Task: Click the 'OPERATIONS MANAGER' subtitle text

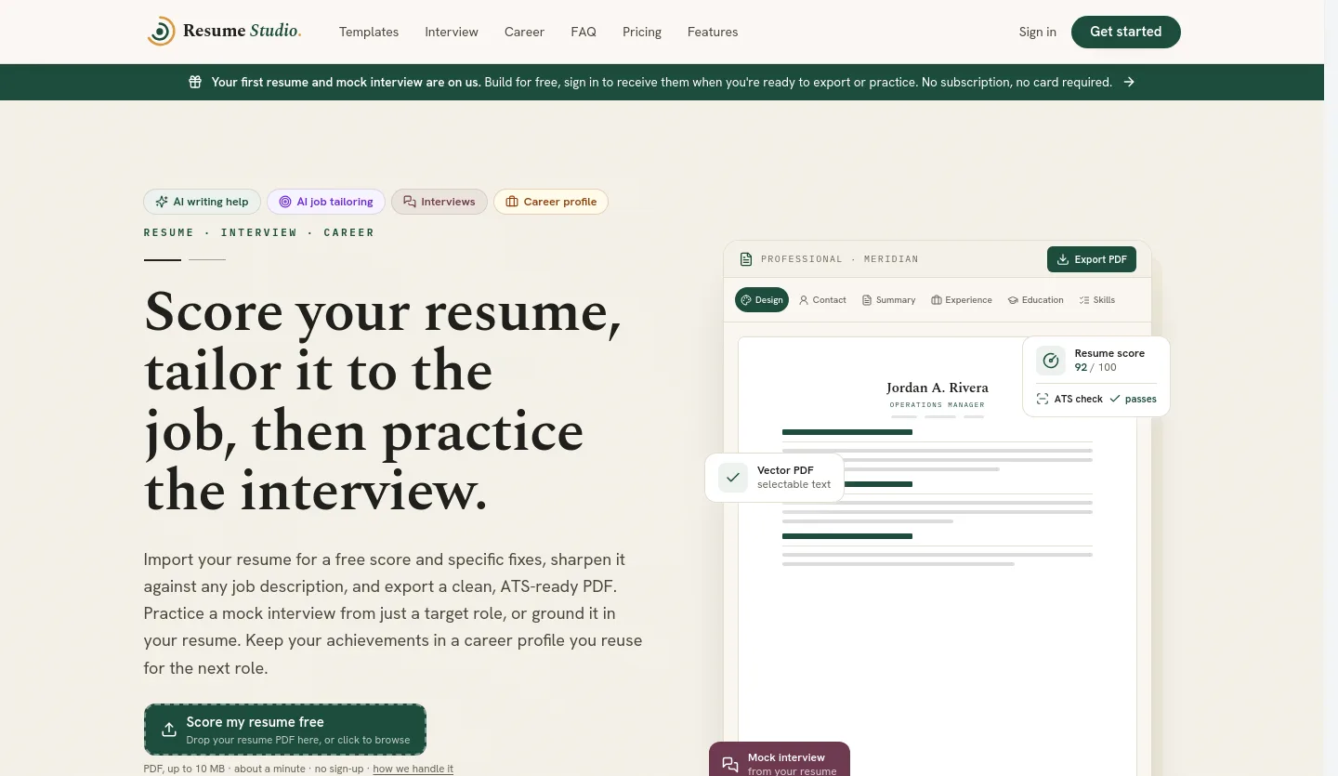Action: tap(938, 405)
